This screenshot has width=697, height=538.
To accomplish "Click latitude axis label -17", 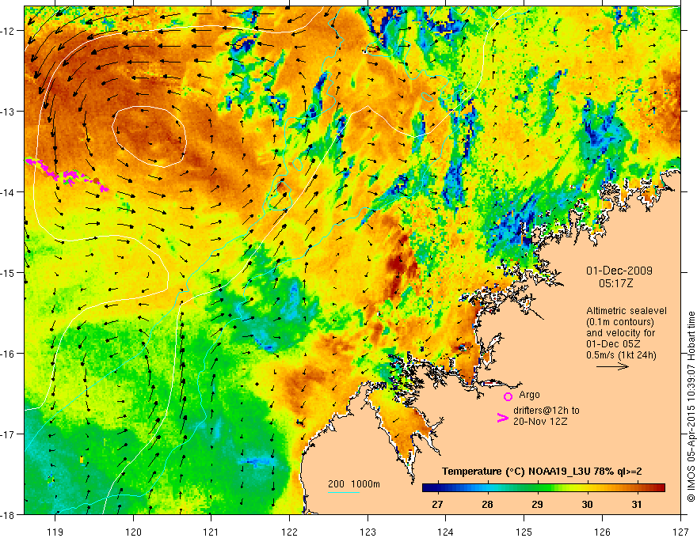I will pos(9,434).
